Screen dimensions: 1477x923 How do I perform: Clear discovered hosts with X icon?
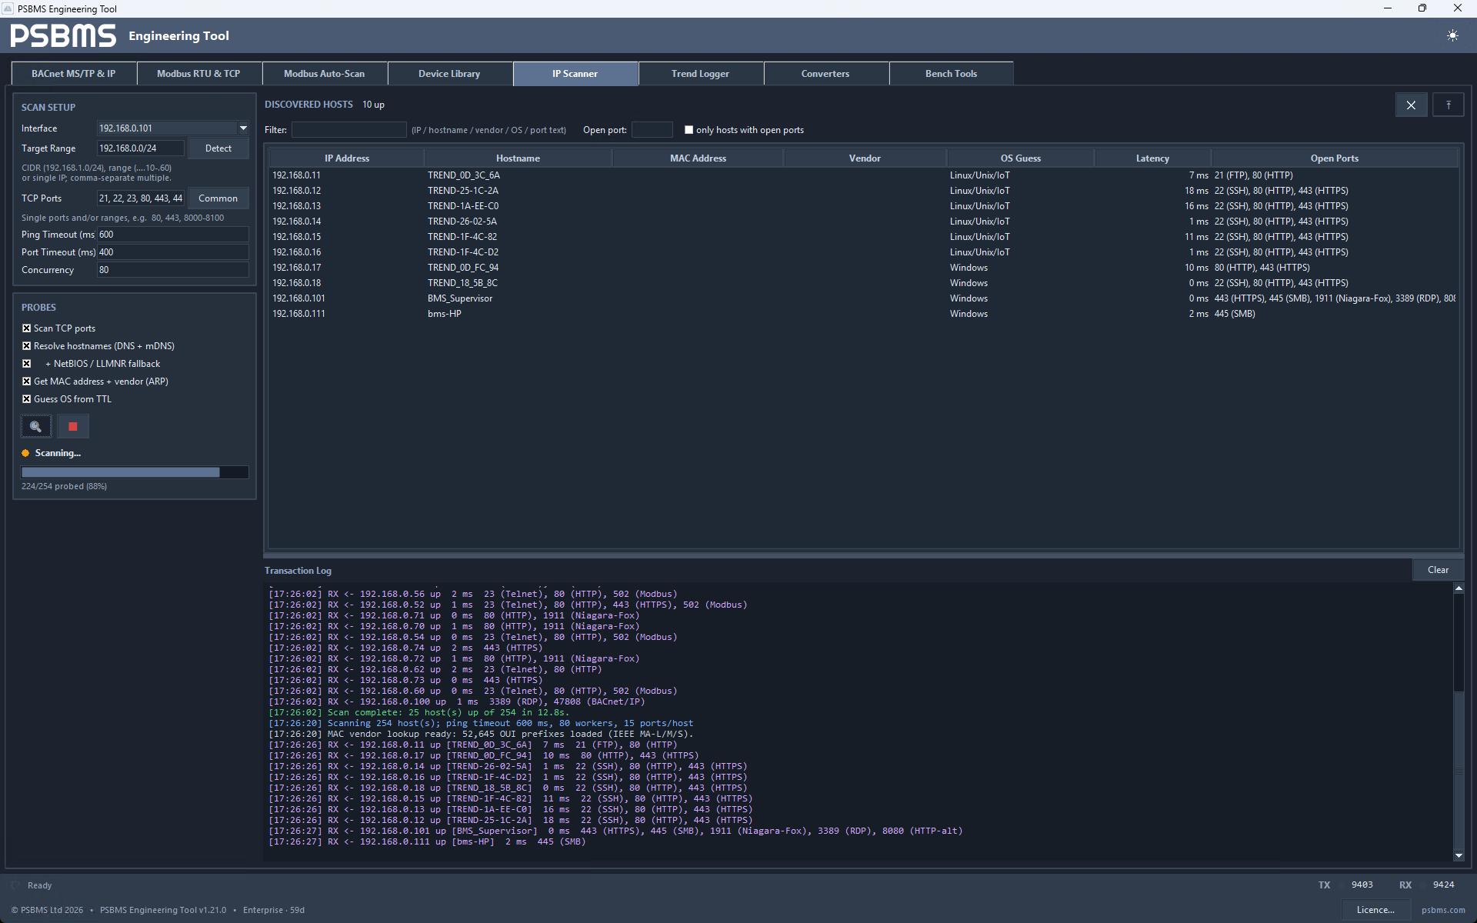(1411, 105)
